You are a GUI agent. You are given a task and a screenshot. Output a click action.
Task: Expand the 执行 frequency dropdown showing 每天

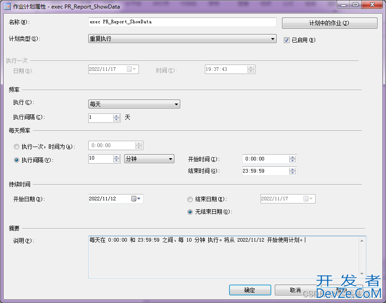tap(134, 104)
